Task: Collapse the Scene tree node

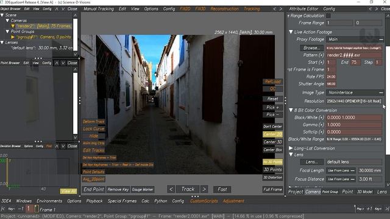Action: pos(2,15)
